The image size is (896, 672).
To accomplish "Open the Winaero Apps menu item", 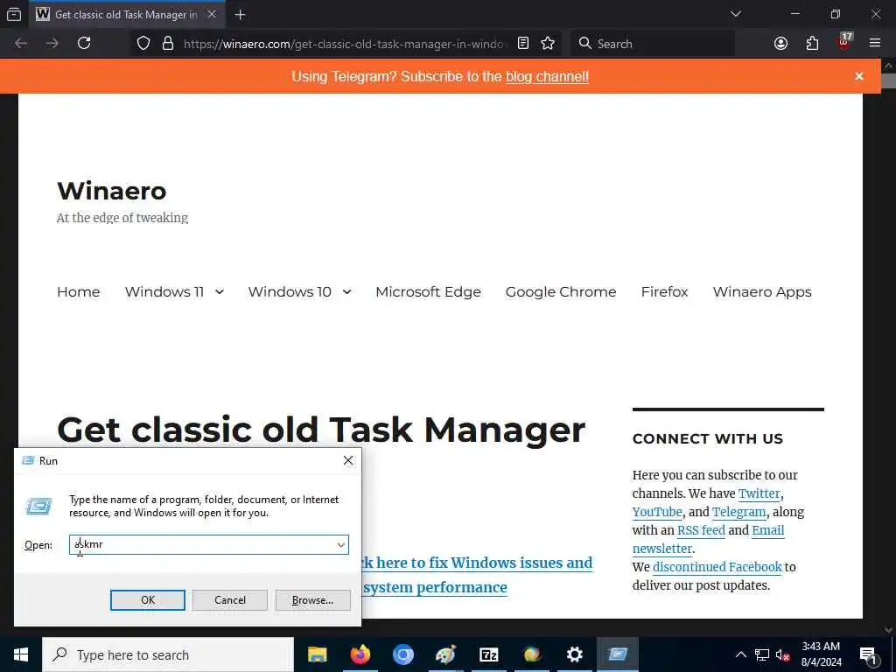I will (x=762, y=292).
